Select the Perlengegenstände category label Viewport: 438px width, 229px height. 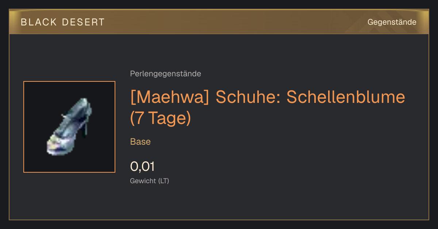(x=165, y=74)
